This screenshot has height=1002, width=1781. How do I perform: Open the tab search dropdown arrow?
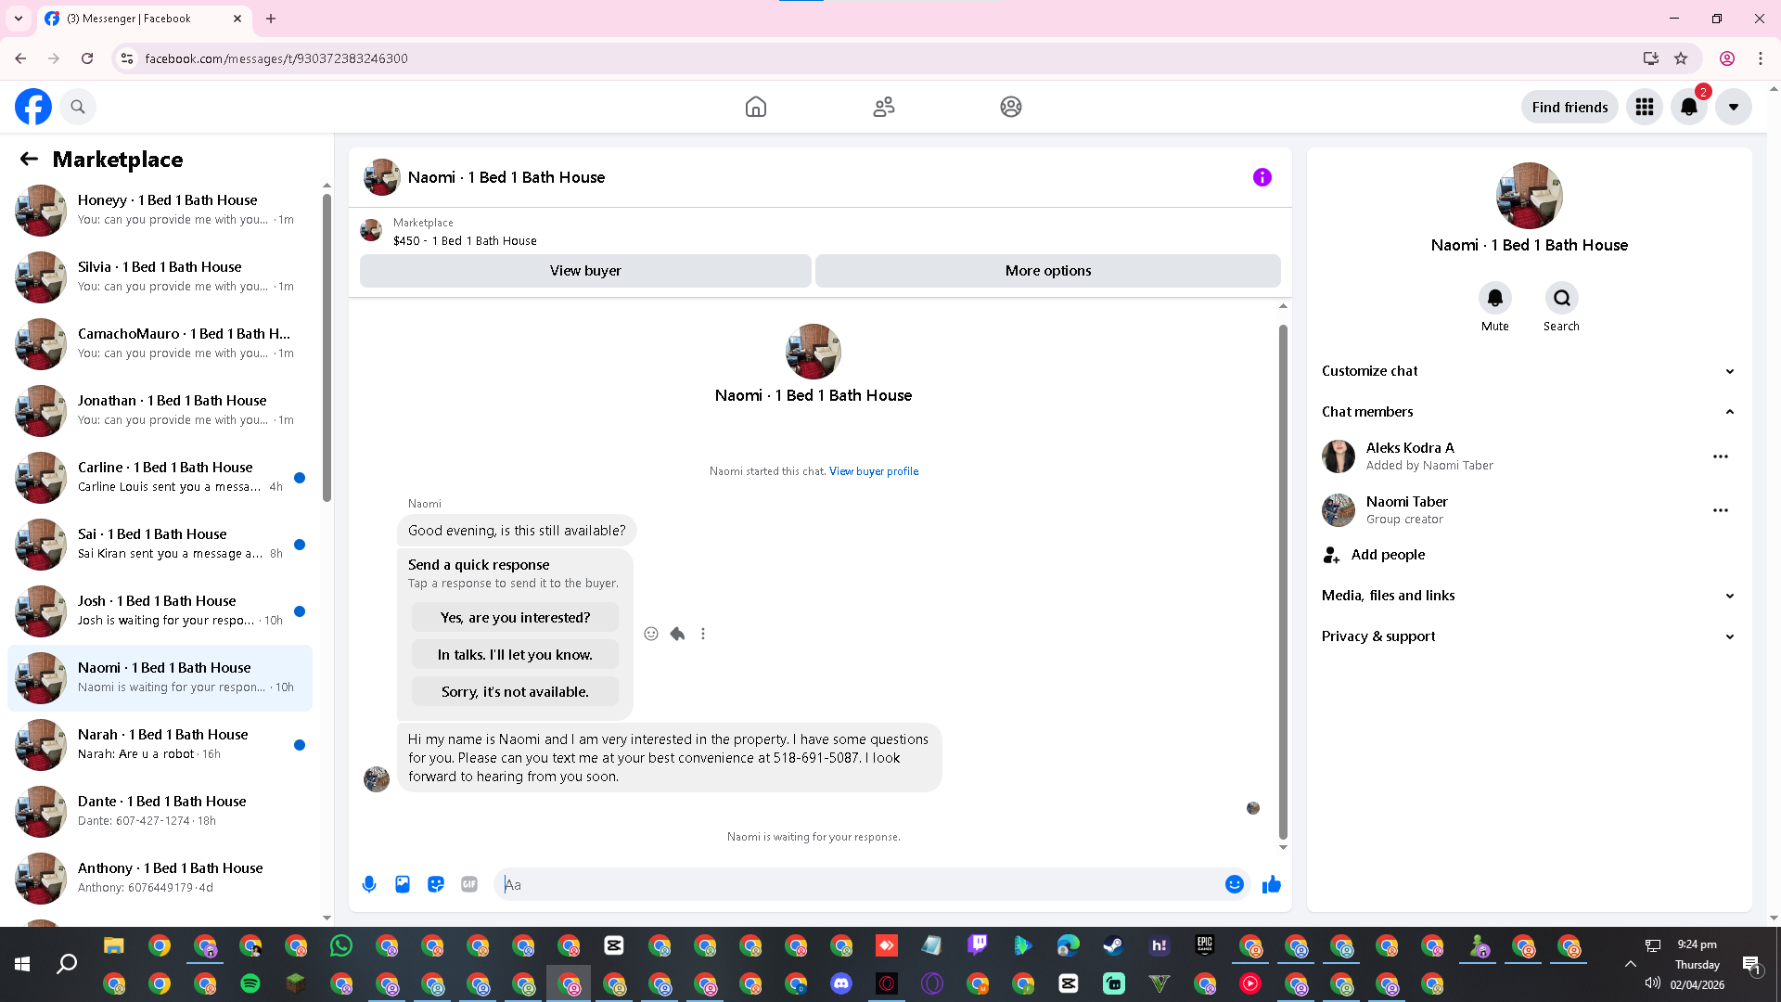[19, 19]
